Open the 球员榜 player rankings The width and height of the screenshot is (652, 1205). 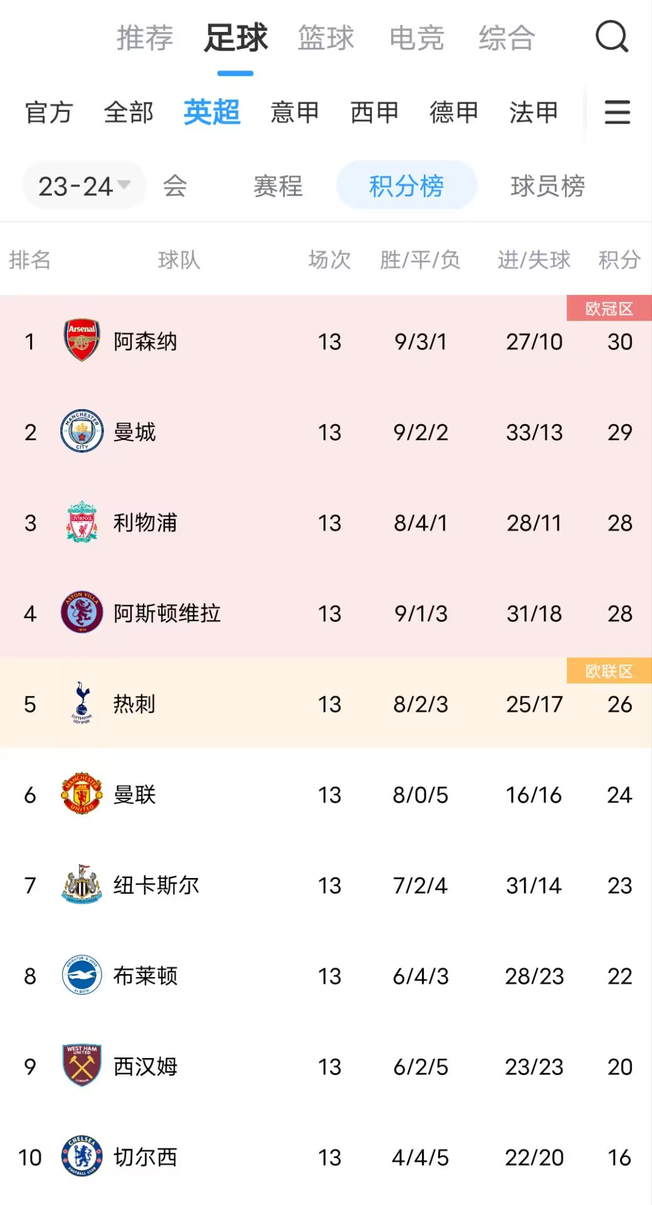[547, 186]
